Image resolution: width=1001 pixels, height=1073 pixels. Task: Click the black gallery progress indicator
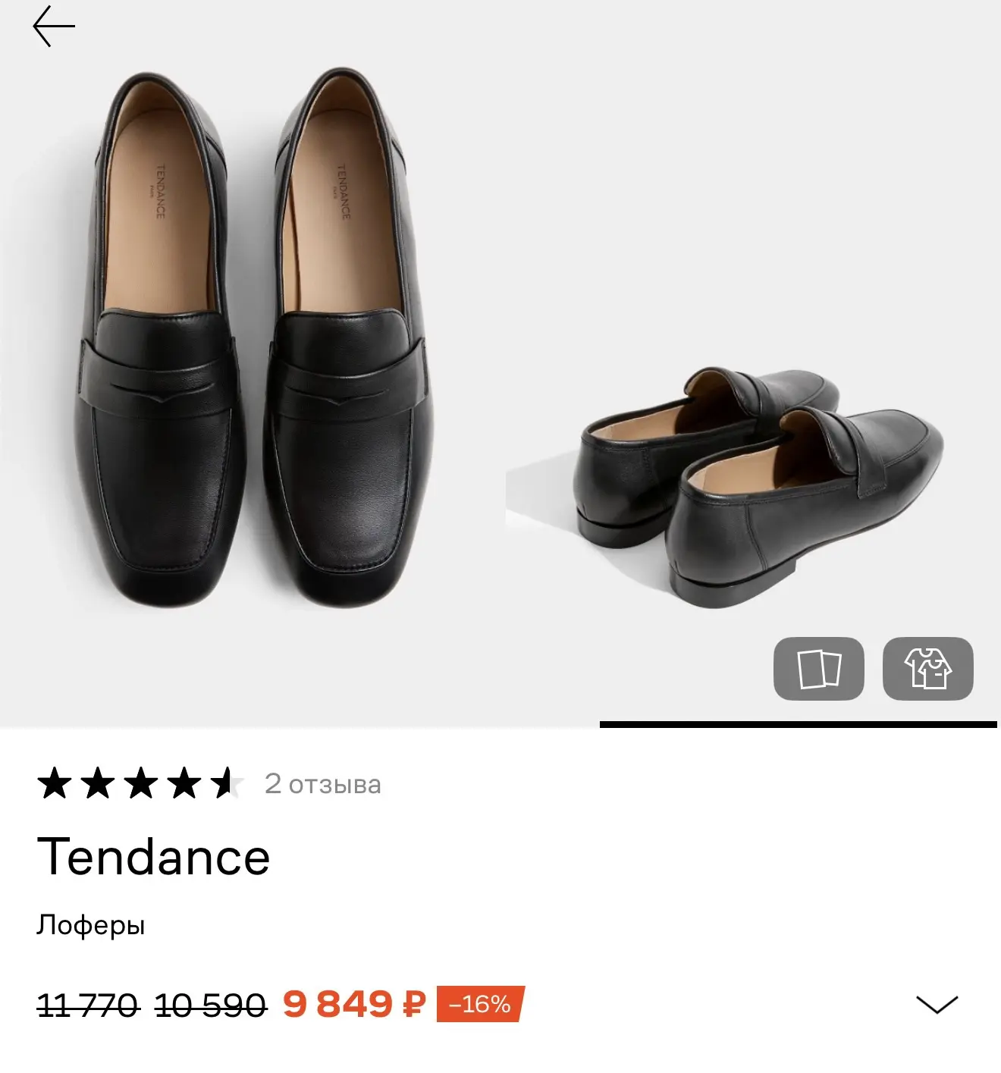coord(798,725)
